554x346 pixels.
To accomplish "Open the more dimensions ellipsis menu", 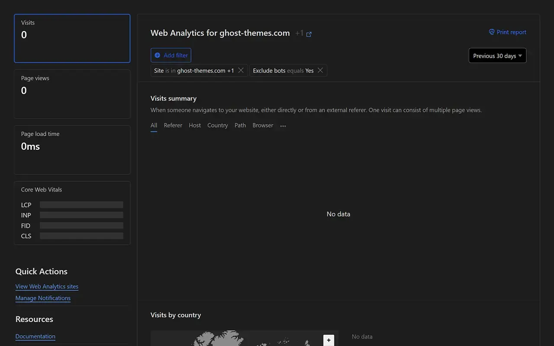I will pos(283,126).
